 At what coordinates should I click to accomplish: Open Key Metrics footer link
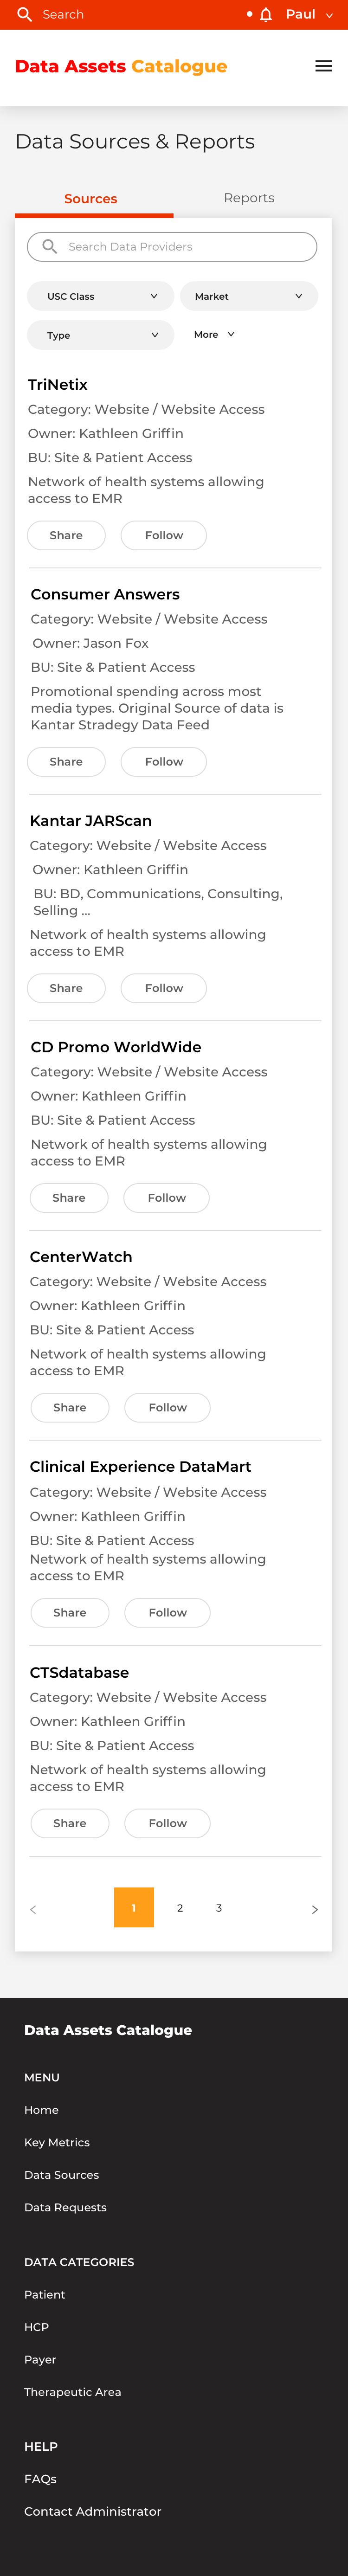[57, 2142]
